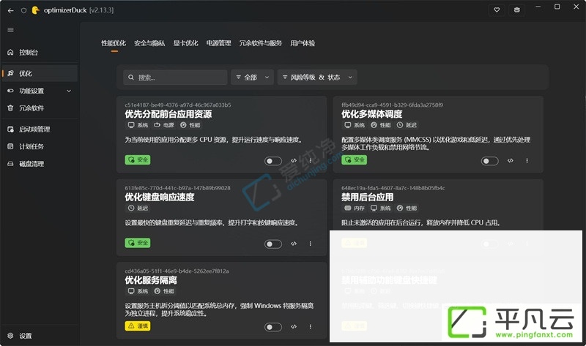586x346 pixels.
Task: Toggle the hamburger navigation menu
Action: (x=10, y=30)
